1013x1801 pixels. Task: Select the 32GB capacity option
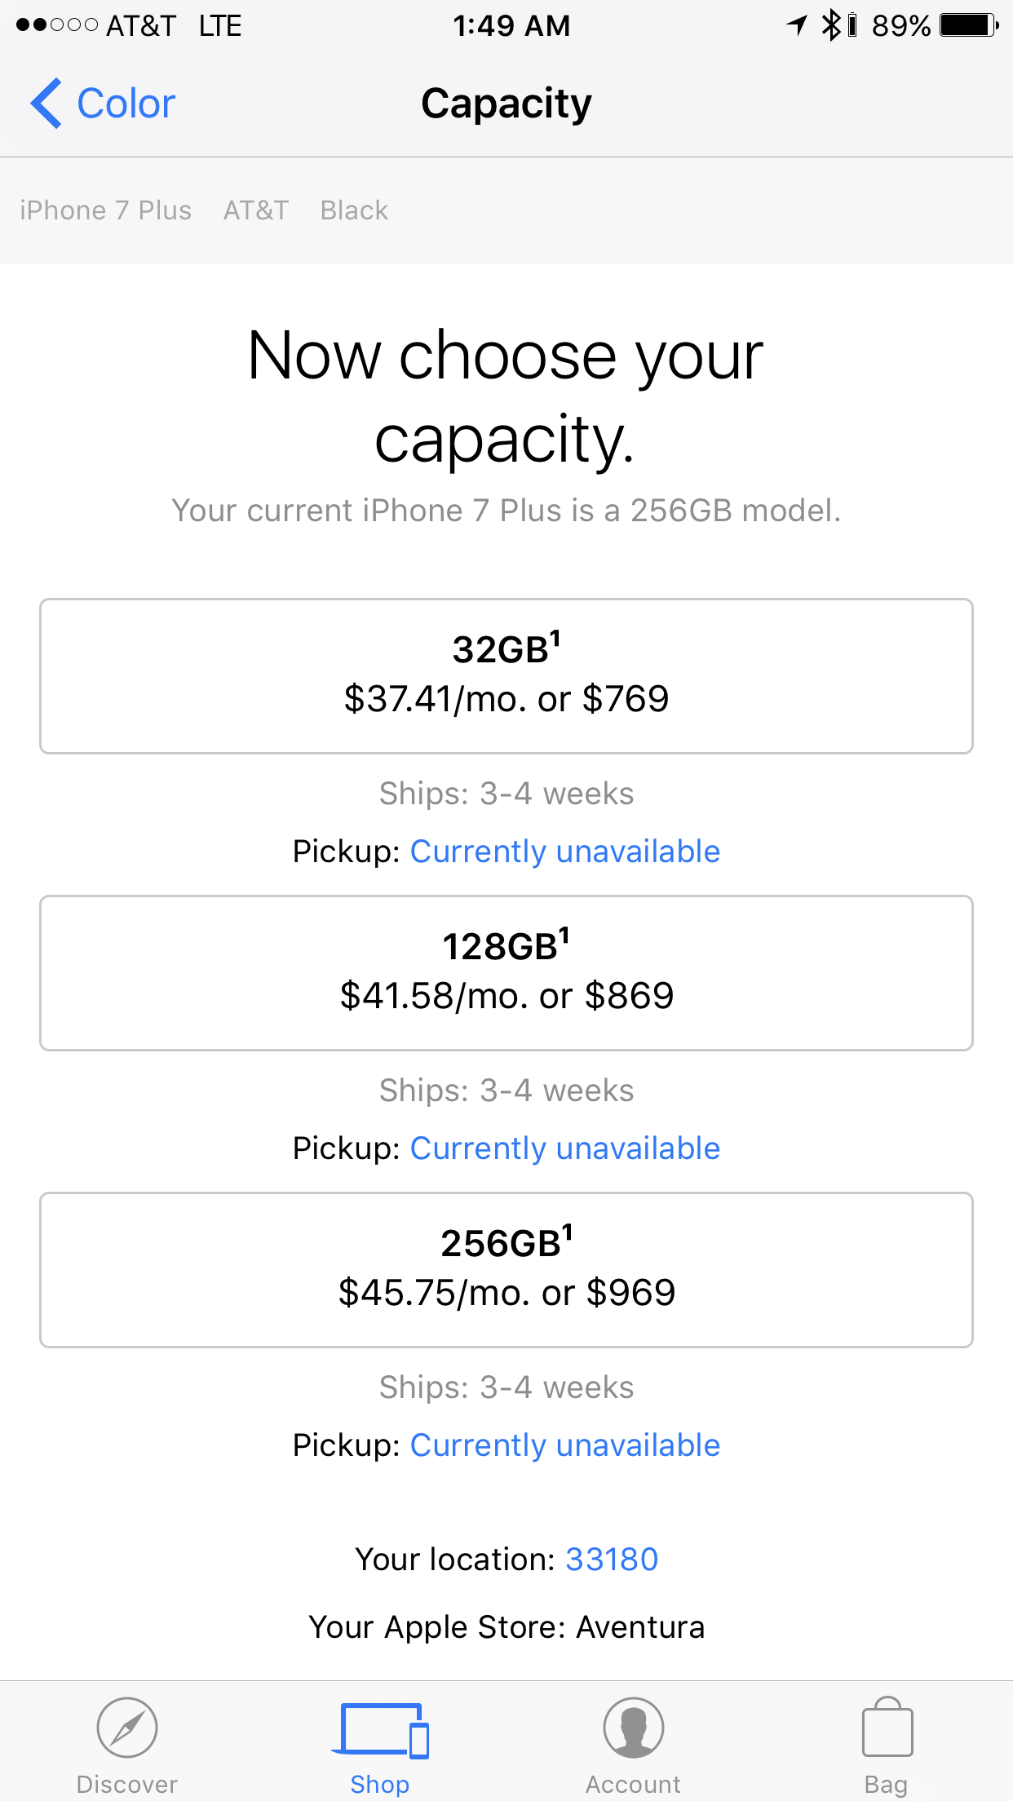coord(506,676)
